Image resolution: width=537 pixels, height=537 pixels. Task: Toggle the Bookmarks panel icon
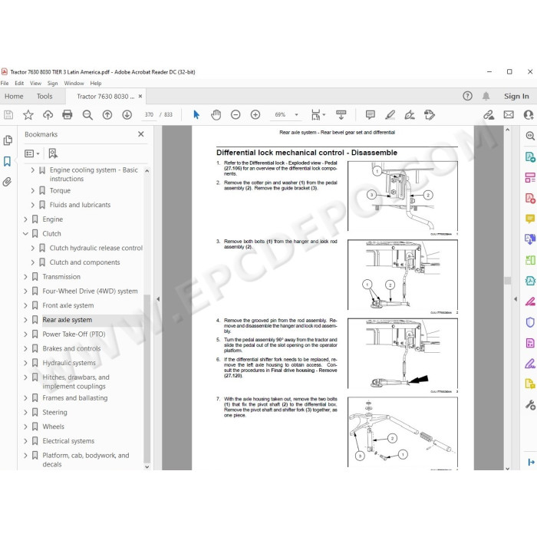[x=7, y=161]
